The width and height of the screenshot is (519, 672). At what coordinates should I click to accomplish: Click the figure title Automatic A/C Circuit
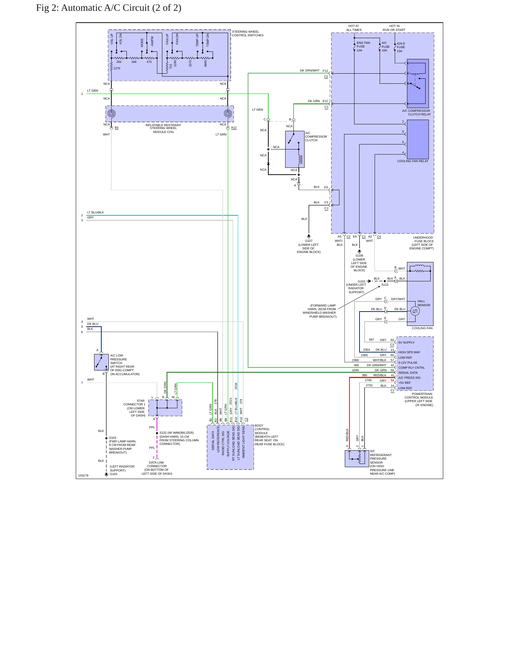(x=108, y=8)
